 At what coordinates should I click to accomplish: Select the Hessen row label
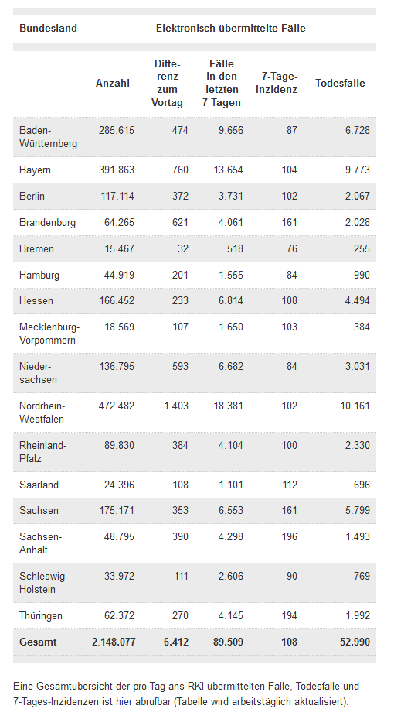(x=36, y=301)
